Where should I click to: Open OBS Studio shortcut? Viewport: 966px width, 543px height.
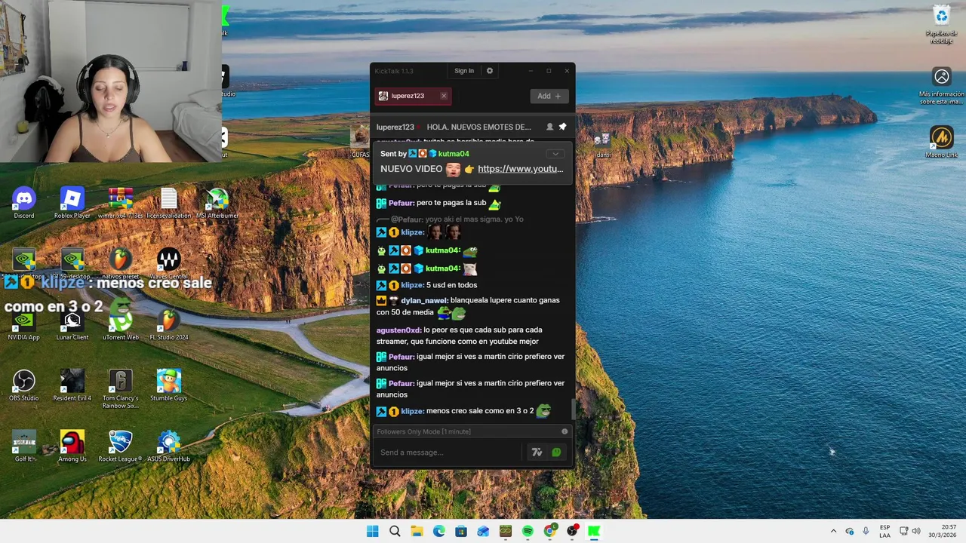point(24,385)
